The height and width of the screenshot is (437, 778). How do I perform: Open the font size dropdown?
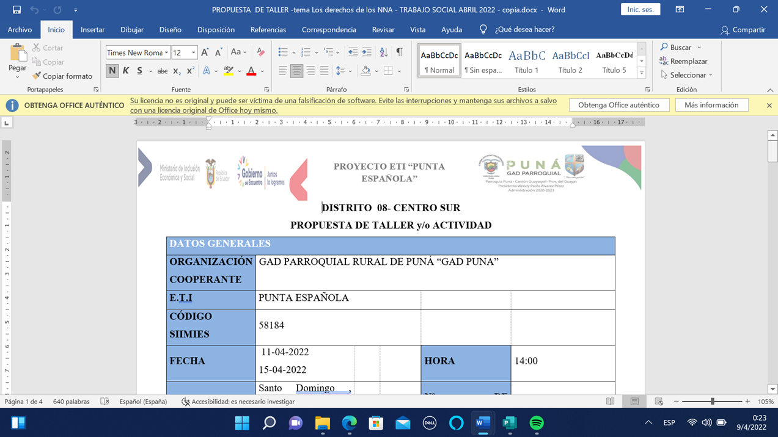coord(194,53)
